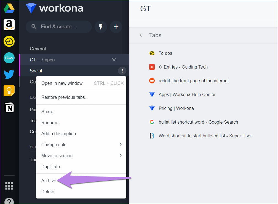Image resolution: width=278 pixels, height=204 pixels.
Task: Open Move to section menu entry
Action: [x=81, y=156]
